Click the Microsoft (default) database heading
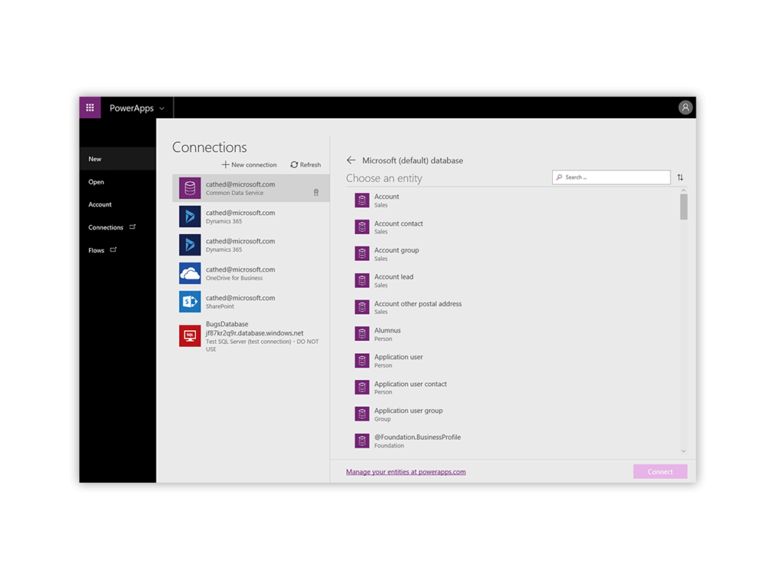The width and height of the screenshot is (781, 585). coord(413,160)
